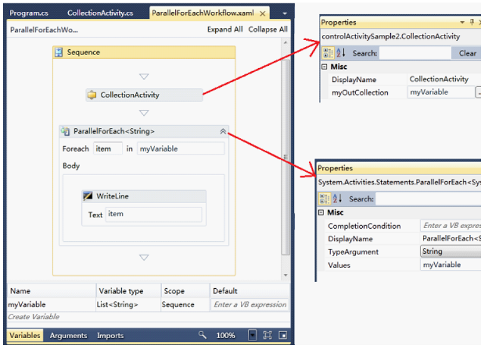Click the alphabetical sort icon in the CollectionActivity Properties
The height and width of the screenshot is (350, 486).
click(341, 53)
